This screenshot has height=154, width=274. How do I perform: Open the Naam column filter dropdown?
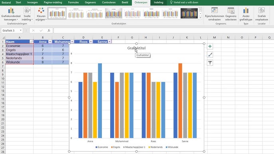pyautogui.click(x=31, y=41)
